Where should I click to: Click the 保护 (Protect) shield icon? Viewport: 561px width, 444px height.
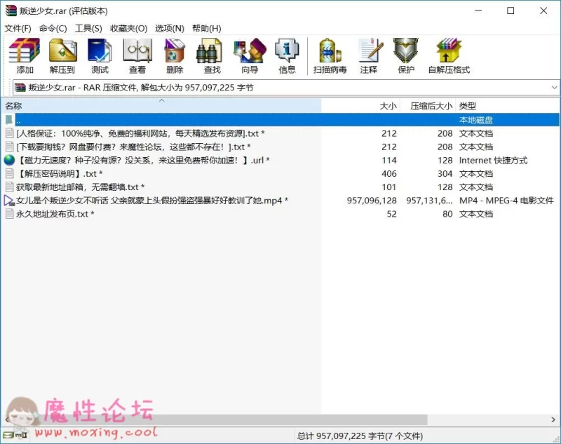point(406,51)
